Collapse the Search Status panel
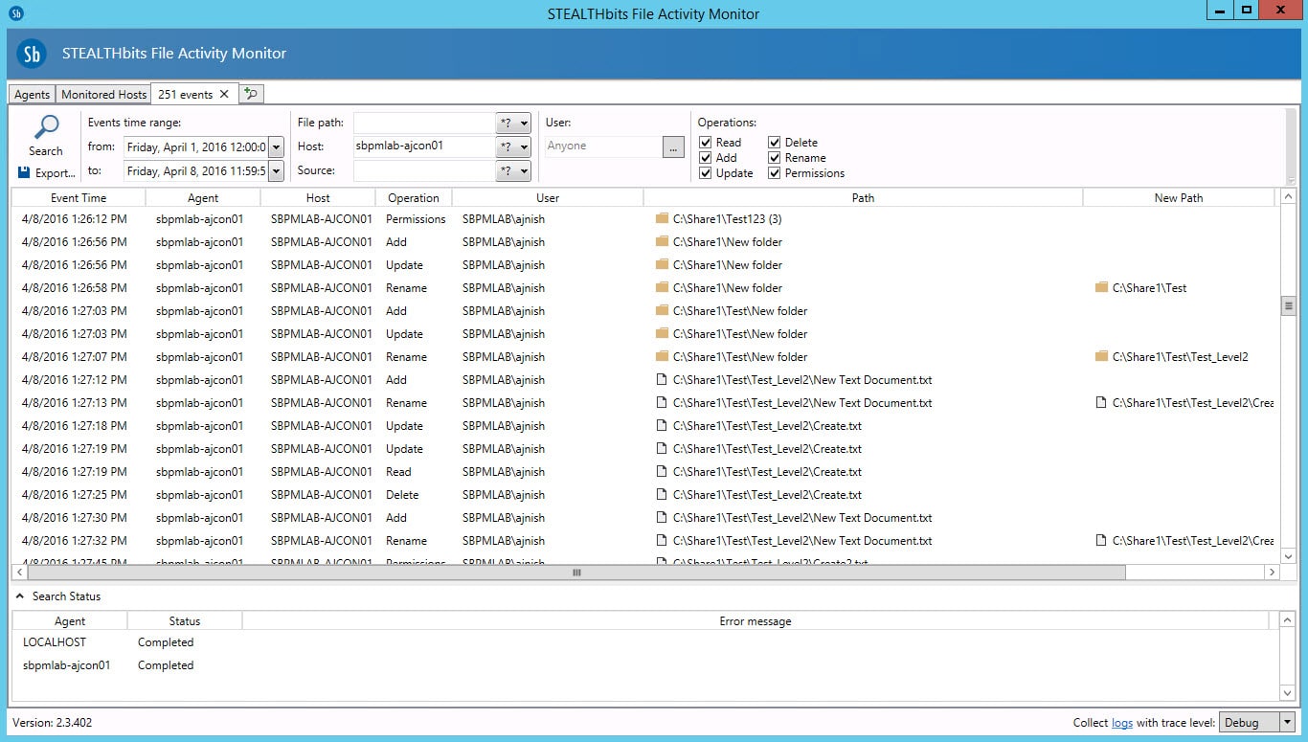Screen dimensions: 1308x742 (20, 596)
